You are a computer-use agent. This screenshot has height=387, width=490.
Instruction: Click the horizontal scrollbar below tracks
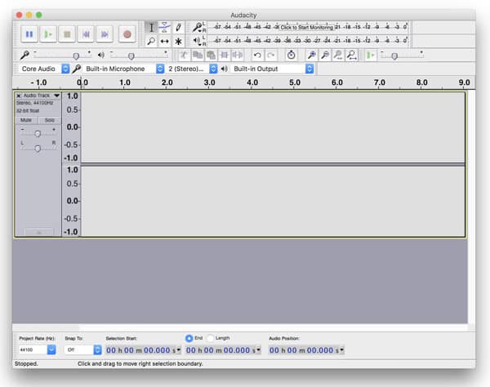(x=240, y=327)
